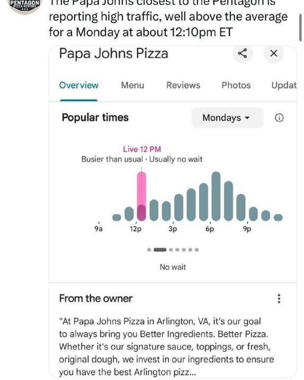Select the pink live 12 PM bar
The image size is (304, 380).
tap(141, 196)
